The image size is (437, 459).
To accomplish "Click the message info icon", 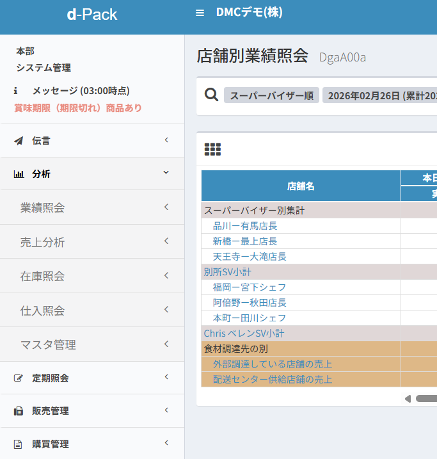I will (x=15, y=91).
